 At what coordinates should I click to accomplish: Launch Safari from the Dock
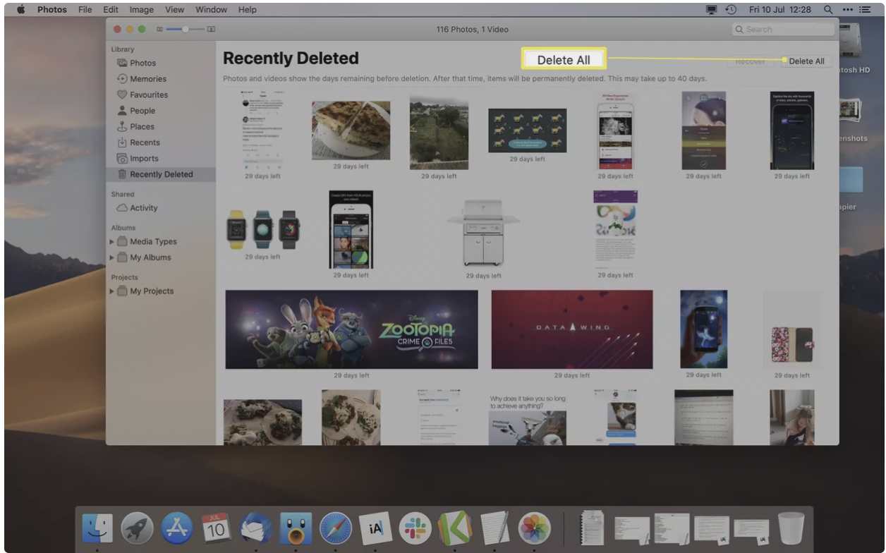[x=335, y=528]
